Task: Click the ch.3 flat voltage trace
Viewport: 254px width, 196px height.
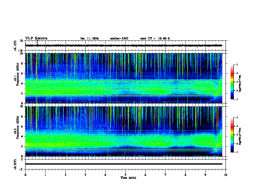Action: (124, 164)
